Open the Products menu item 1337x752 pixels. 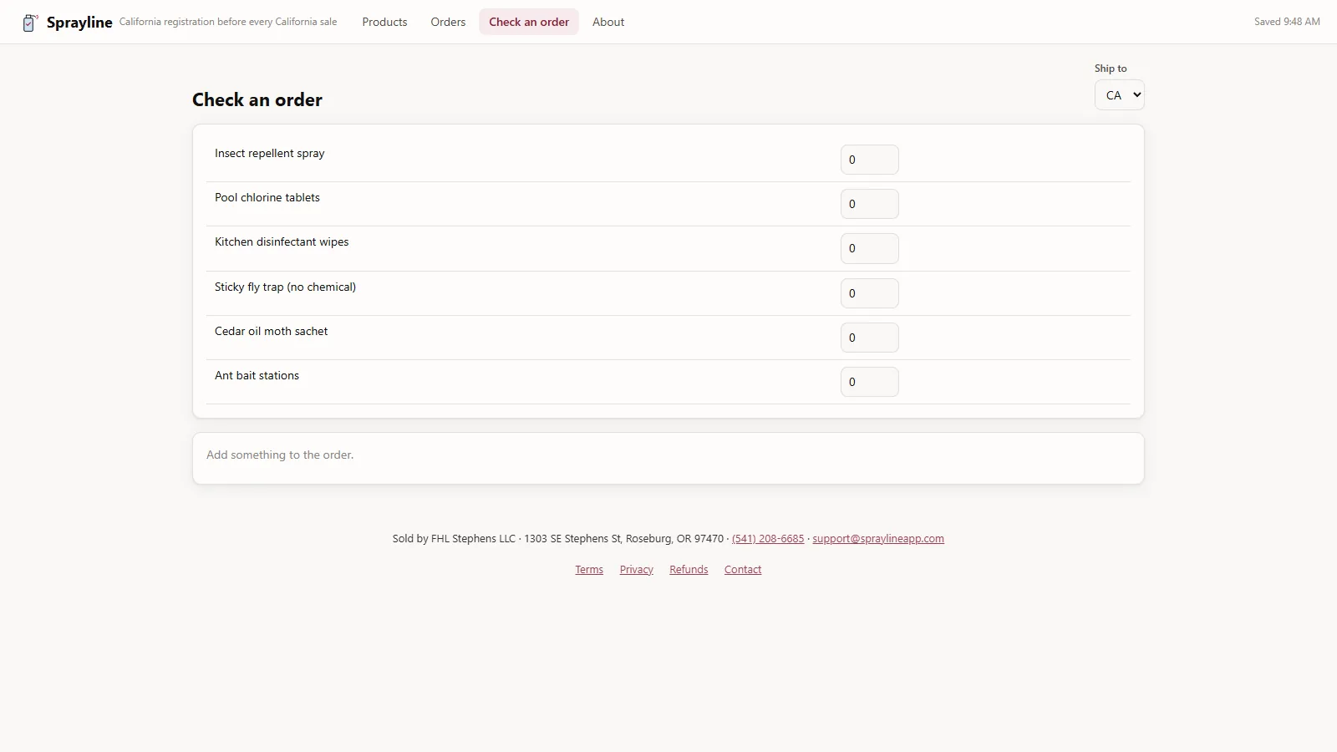384,22
